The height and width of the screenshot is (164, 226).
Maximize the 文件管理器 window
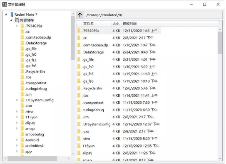point(204,5)
